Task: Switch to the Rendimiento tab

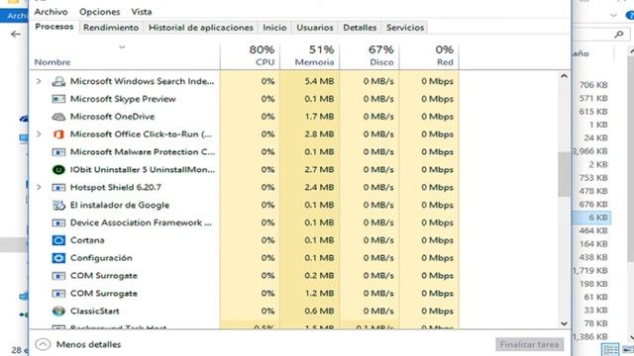Action: point(111,28)
